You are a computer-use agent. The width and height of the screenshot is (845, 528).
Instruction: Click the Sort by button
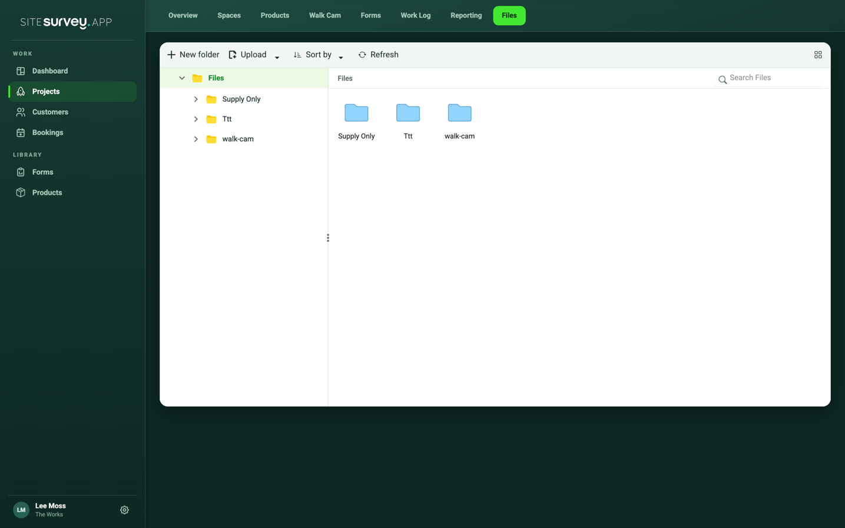312,55
